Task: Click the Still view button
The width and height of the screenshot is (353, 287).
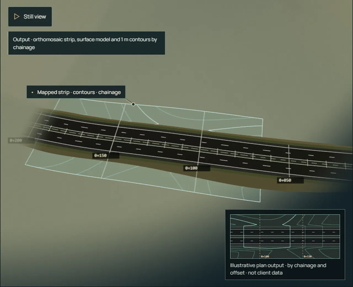Action: pyautogui.click(x=30, y=17)
